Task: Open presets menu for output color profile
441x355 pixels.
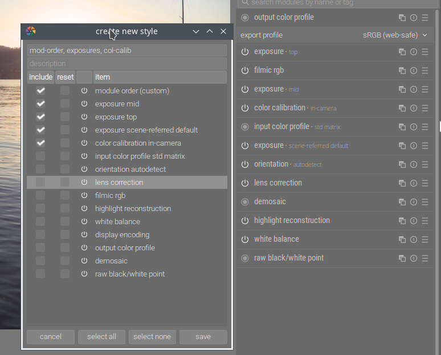Action: (425, 18)
